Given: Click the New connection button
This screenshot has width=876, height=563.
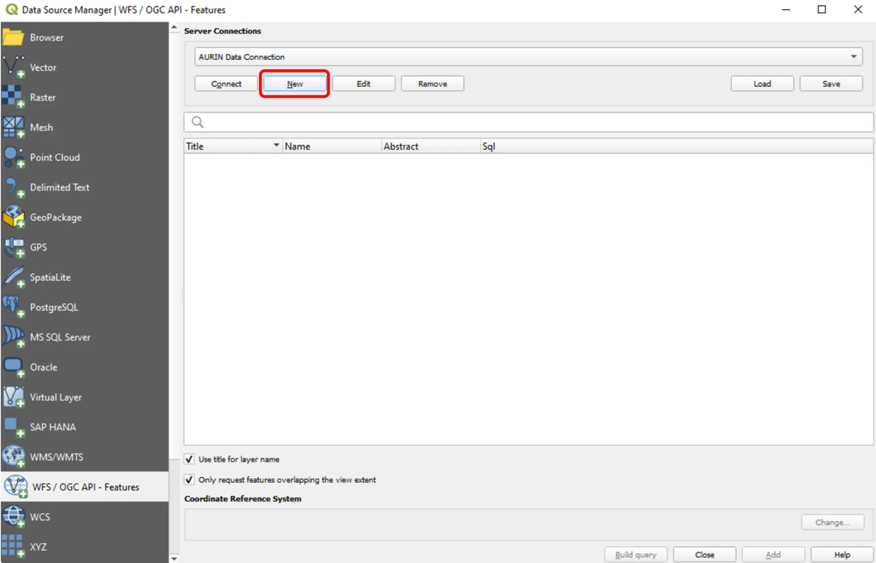Looking at the screenshot, I should (x=295, y=84).
